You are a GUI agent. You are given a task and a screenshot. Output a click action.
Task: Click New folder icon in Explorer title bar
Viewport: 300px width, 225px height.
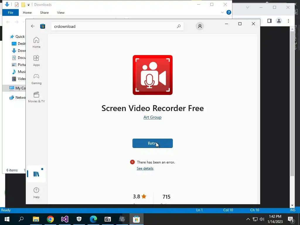coord(23,5)
